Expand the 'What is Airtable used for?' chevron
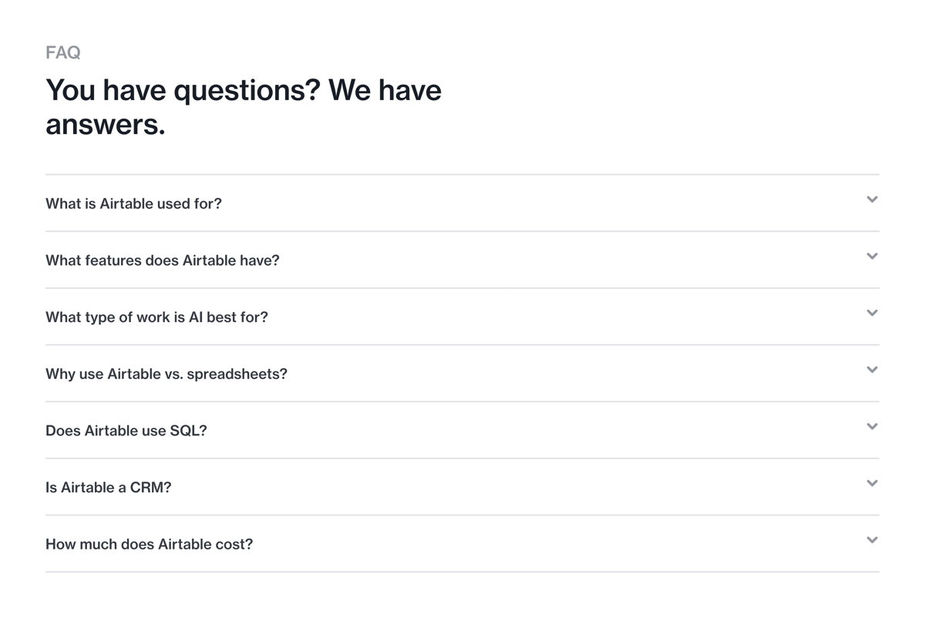 pyautogui.click(x=872, y=199)
